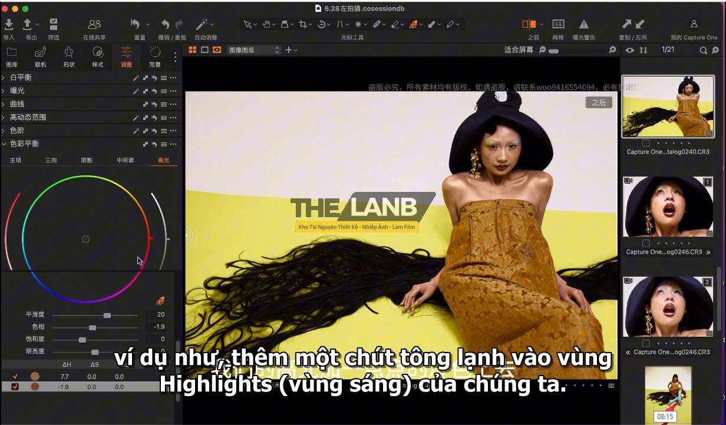
Task: Click the color picker eyedropper in Color Balance
Action: pos(160,301)
